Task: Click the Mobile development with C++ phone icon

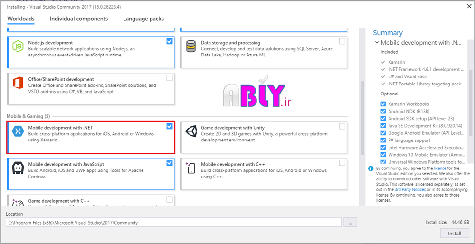Action: tap(190, 168)
